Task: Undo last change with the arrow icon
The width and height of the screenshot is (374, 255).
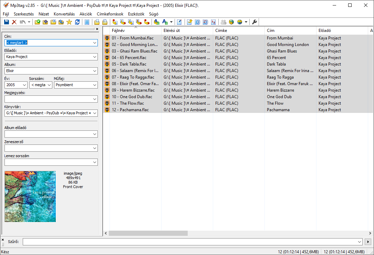Action: 23,22
